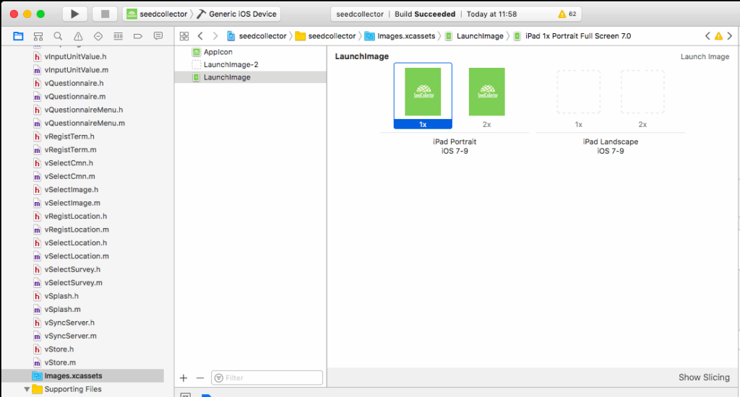The width and height of the screenshot is (740, 397).
Task: Open the Project navigator folder icon
Action: [18, 36]
